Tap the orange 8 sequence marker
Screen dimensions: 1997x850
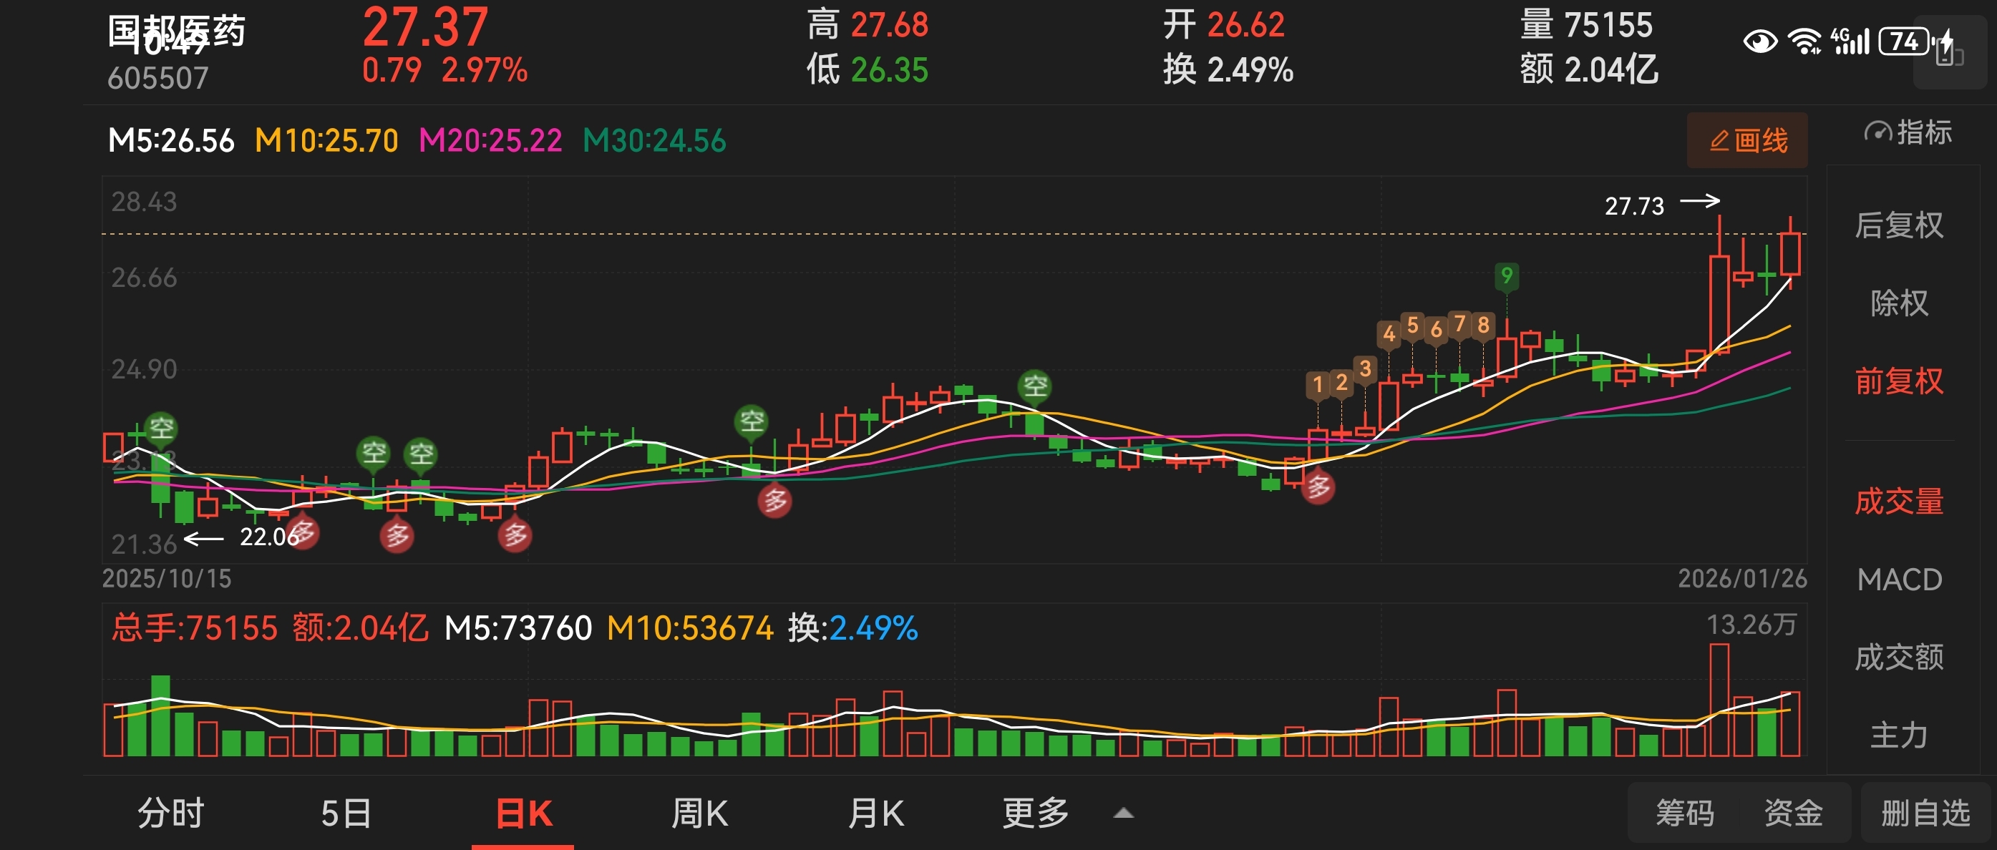pos(1483,325)
